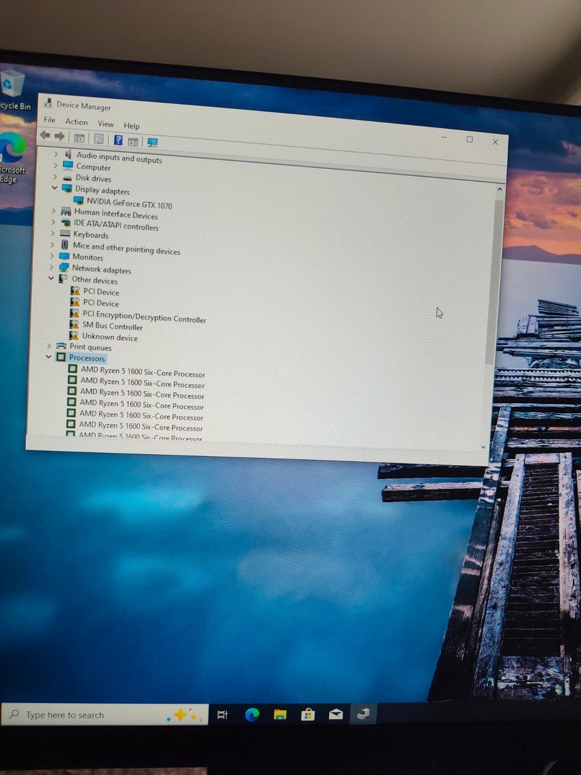Image resolution: width=581 pixels, height=775 pixels.
Task: Click the Device Manager title bar icon
Action: [48, 103]
